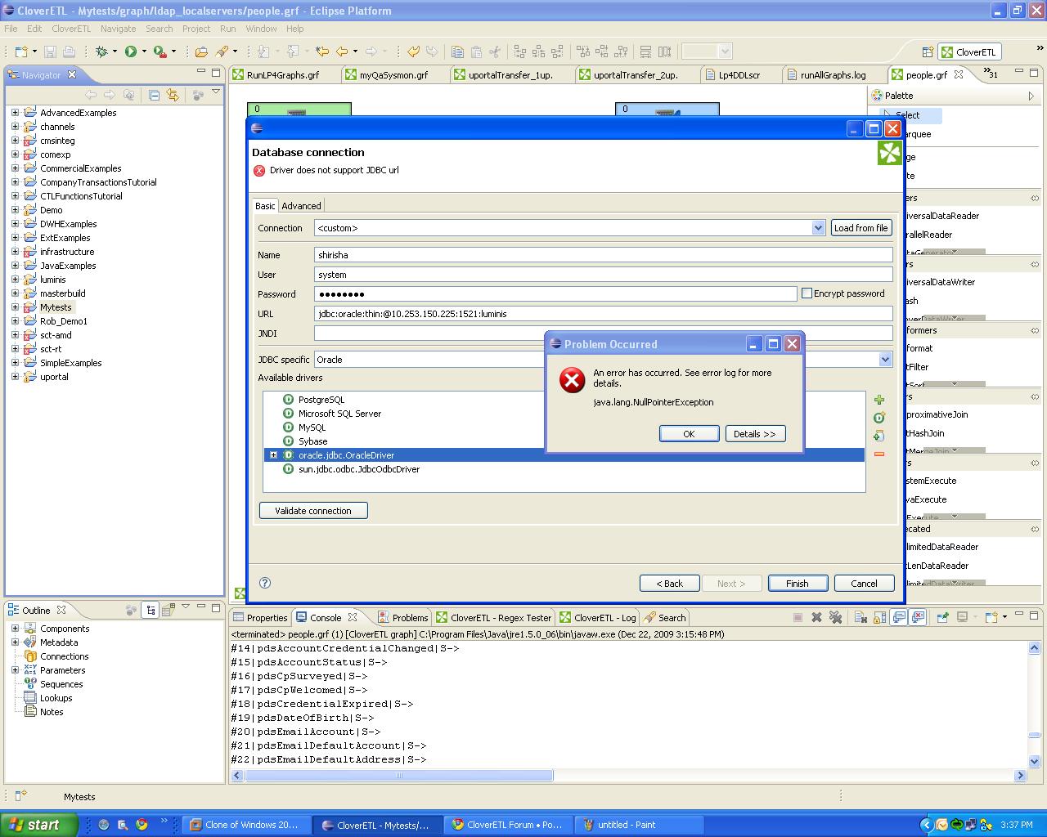Open the Window menu
1047x837 pixels.
pyautogui.click(x=261, y=29)
